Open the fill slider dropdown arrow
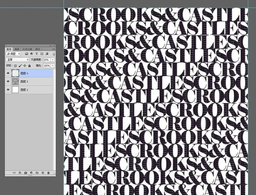The width and height of the screenshot is (256, 195). tap(53, 66)
